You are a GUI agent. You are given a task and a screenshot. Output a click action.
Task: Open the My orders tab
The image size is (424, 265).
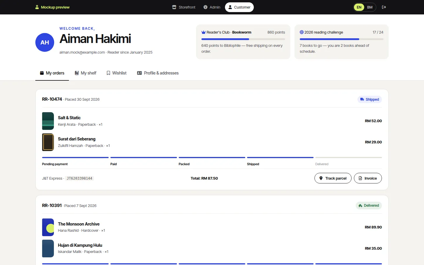pos(52,73)
